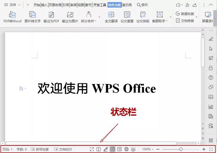
Task: Click 文档修复 document repair
Action: point(185,21)
